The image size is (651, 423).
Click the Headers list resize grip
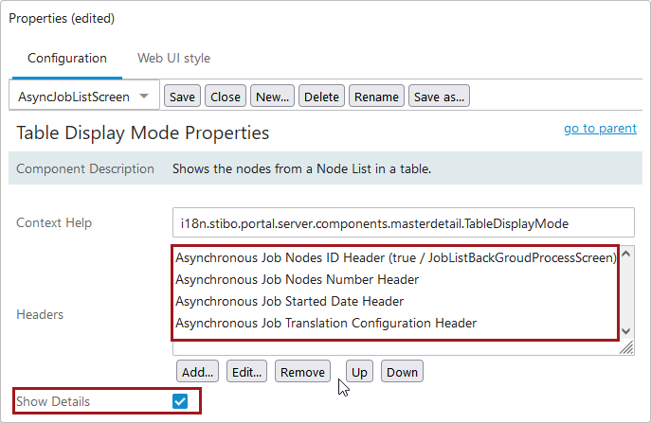click(x=626, y=347)
